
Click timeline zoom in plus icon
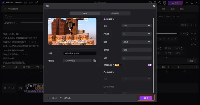click(x=196, y=67)
